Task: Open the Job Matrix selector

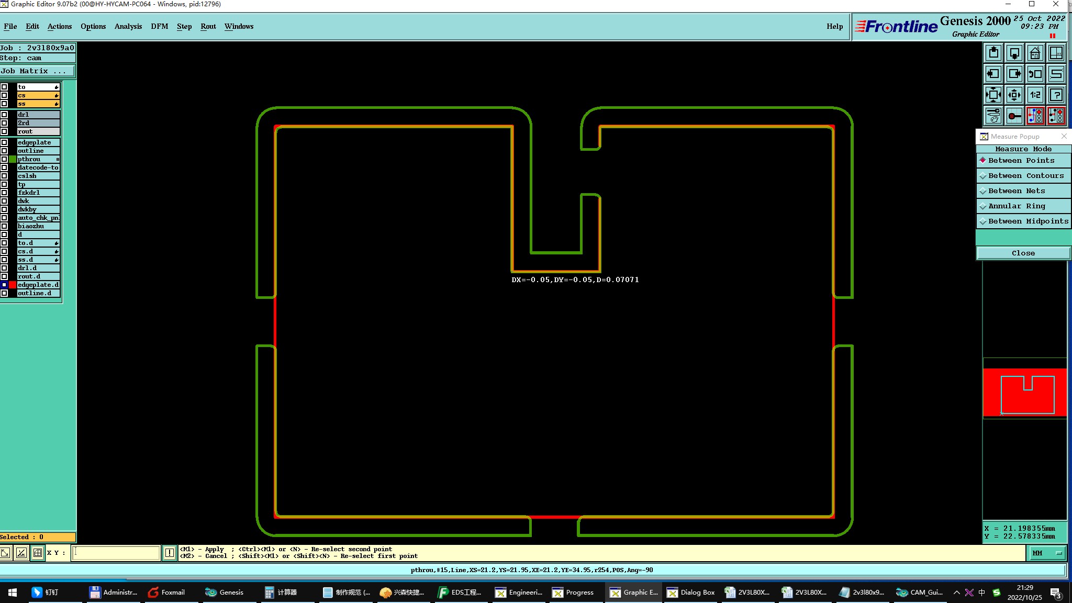Action: pos(37,71)
